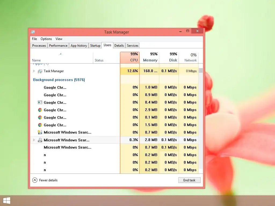The width and height of the screenshot is (275, 206).
Task: Sort by the CPU column header
Action: point(130,57)
